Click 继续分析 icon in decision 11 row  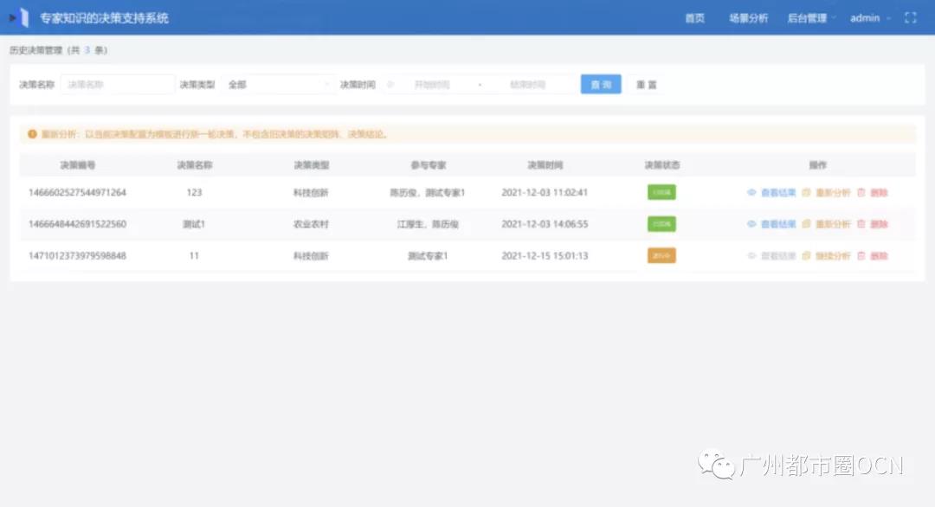click(806, 256)
